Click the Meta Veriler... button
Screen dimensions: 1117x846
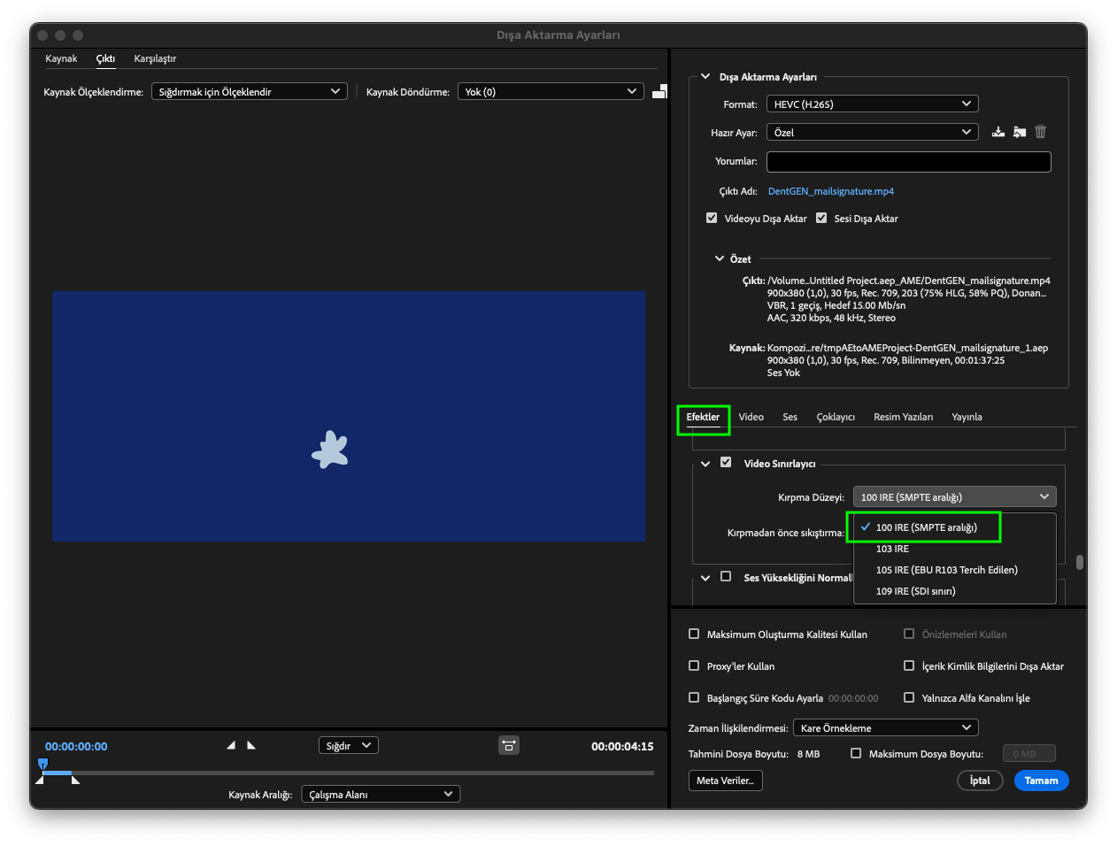(x=725, y=780)
